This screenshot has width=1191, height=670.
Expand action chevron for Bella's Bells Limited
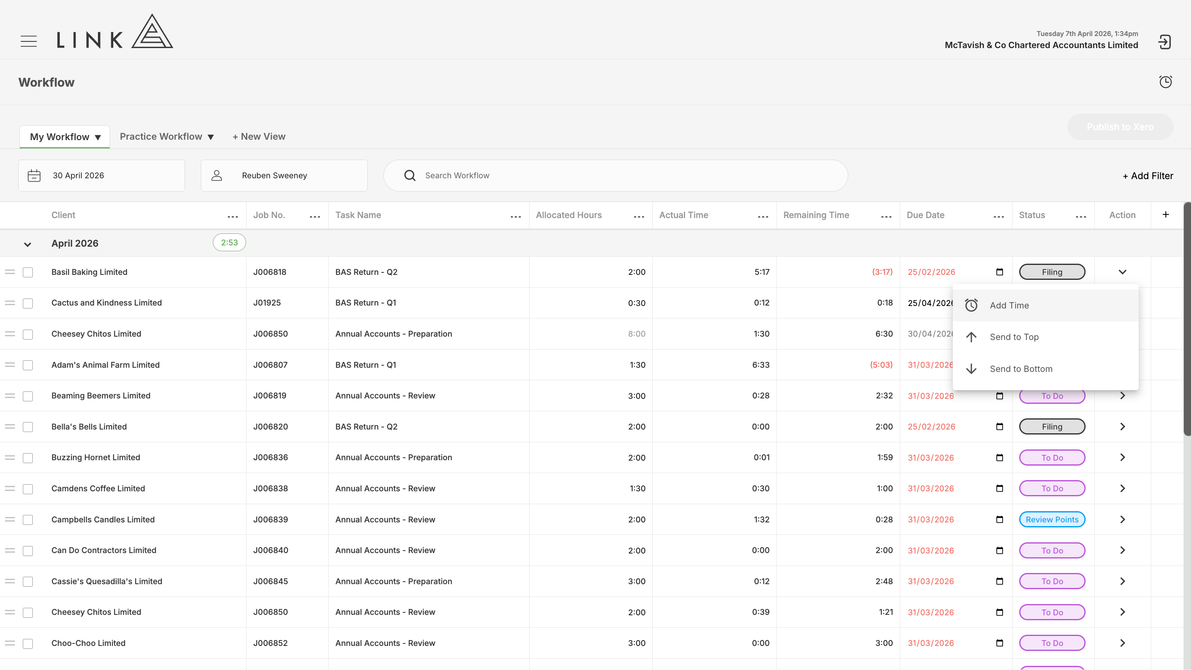click(1122, 427)
